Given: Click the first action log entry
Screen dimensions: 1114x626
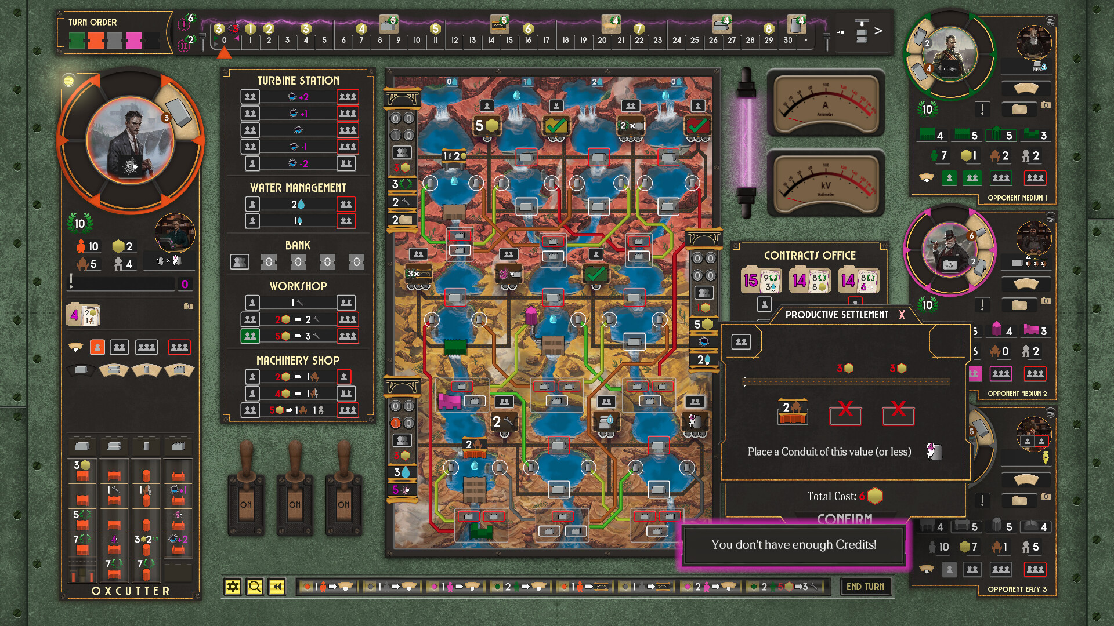Looking at the screenshot, I should point(328,587).
